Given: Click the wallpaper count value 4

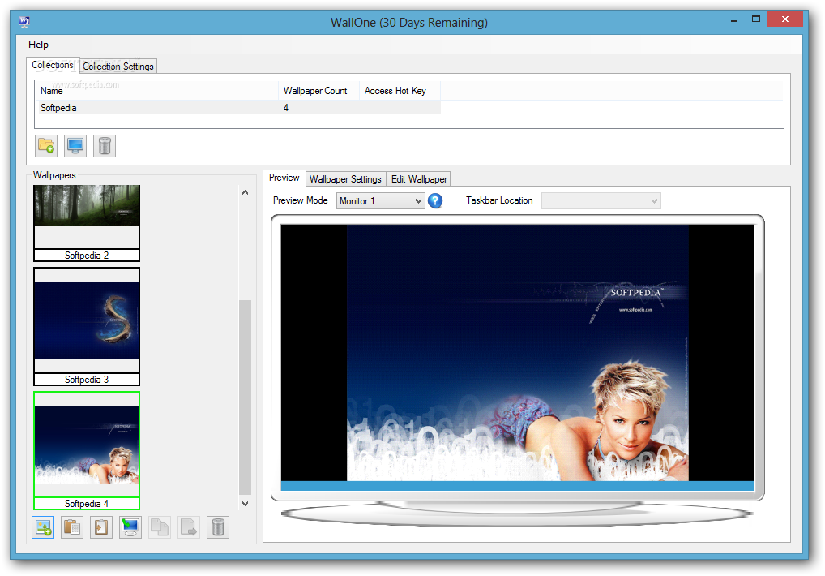Looking at the screenshot, I should (x=286, y=107).
